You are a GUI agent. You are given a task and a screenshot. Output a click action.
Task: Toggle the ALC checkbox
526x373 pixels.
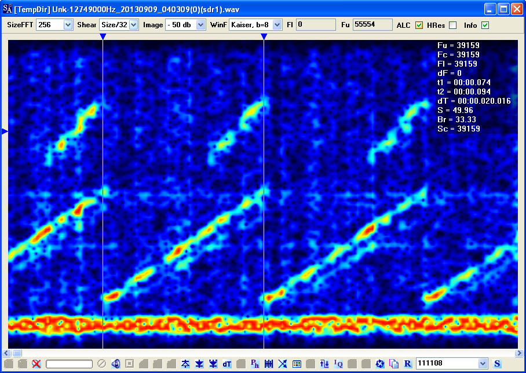tap(419, 25)
